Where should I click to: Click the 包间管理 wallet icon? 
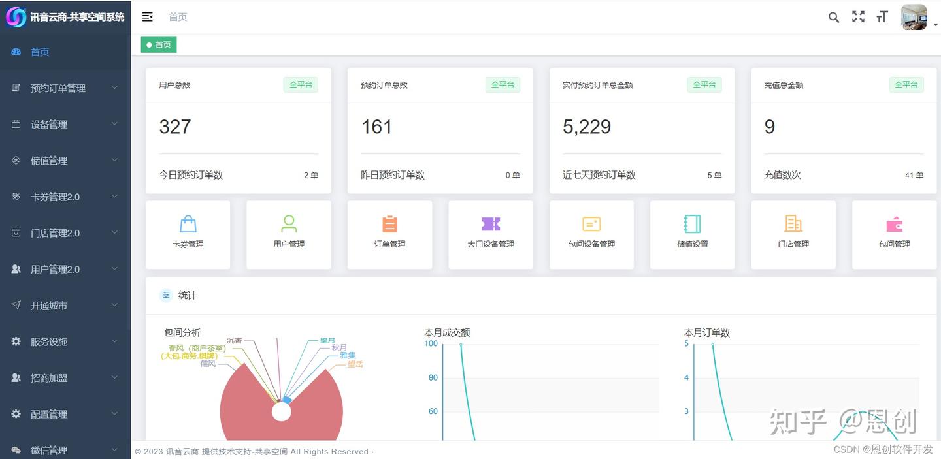pos(895,225)
